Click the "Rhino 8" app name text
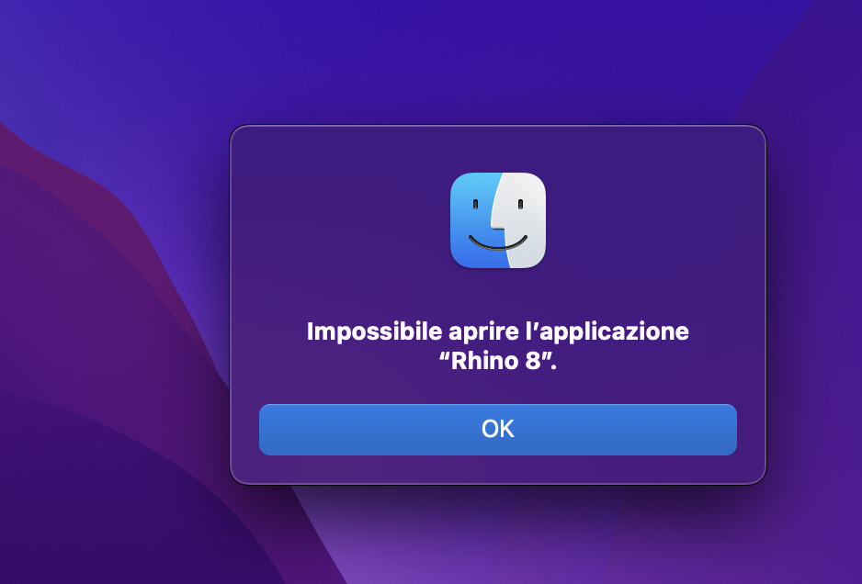The height and width of the screenshot is (584, 862). click(x=497, y=361)
